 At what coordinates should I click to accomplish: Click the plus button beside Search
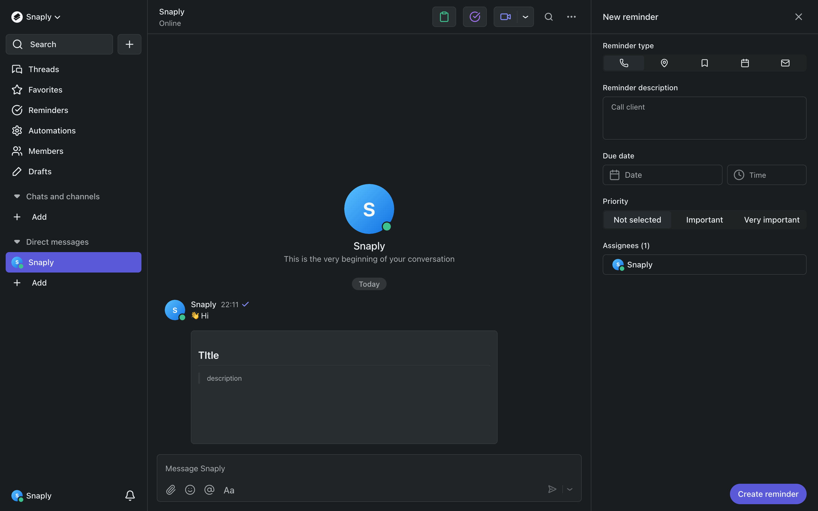129,44
